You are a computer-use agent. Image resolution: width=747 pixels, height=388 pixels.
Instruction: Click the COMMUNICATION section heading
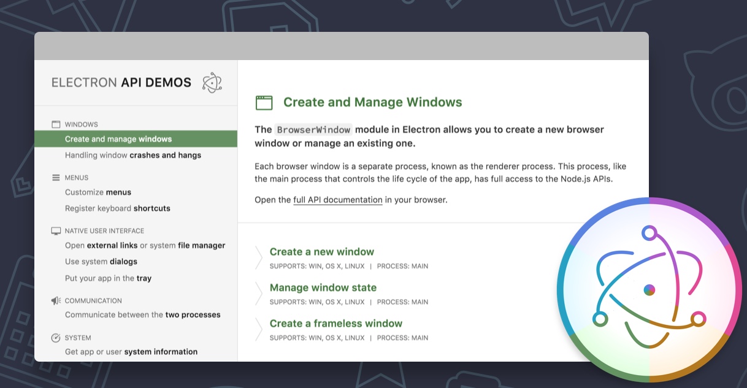pos(93,301)
